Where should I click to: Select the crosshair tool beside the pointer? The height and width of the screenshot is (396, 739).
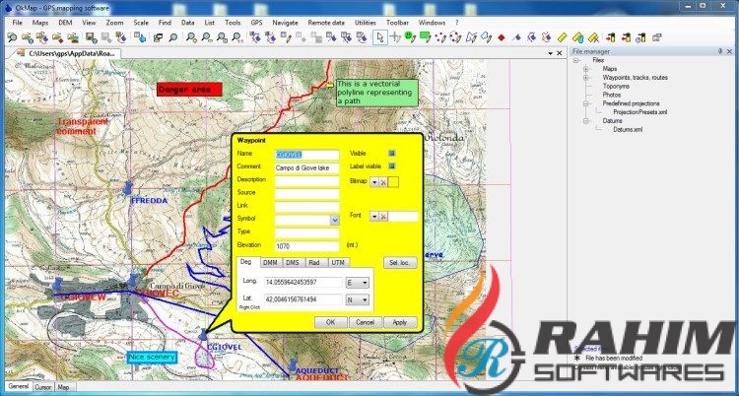tap(395, 37)
